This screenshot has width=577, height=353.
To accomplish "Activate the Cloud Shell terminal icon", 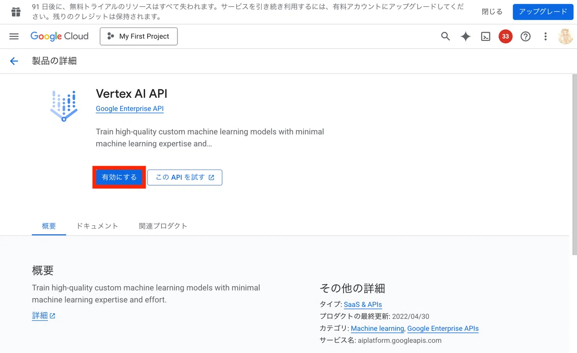I will tap(486, 37).
